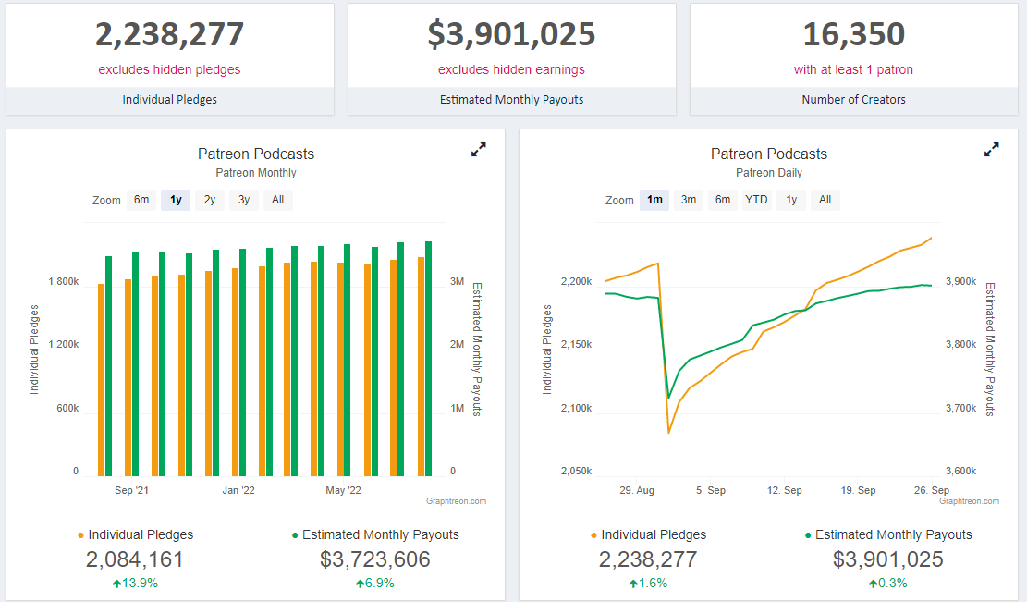The height and width of the screenshot is (602, 1027).
Task: Select the YTD zoom option on the daily chart
Action: pos(756,200)
